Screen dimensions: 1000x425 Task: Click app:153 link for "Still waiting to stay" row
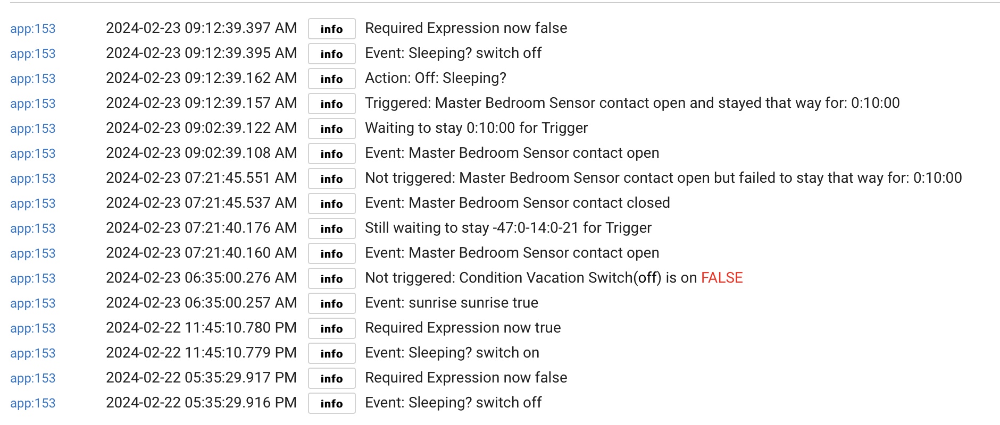(x=33, y=228)
